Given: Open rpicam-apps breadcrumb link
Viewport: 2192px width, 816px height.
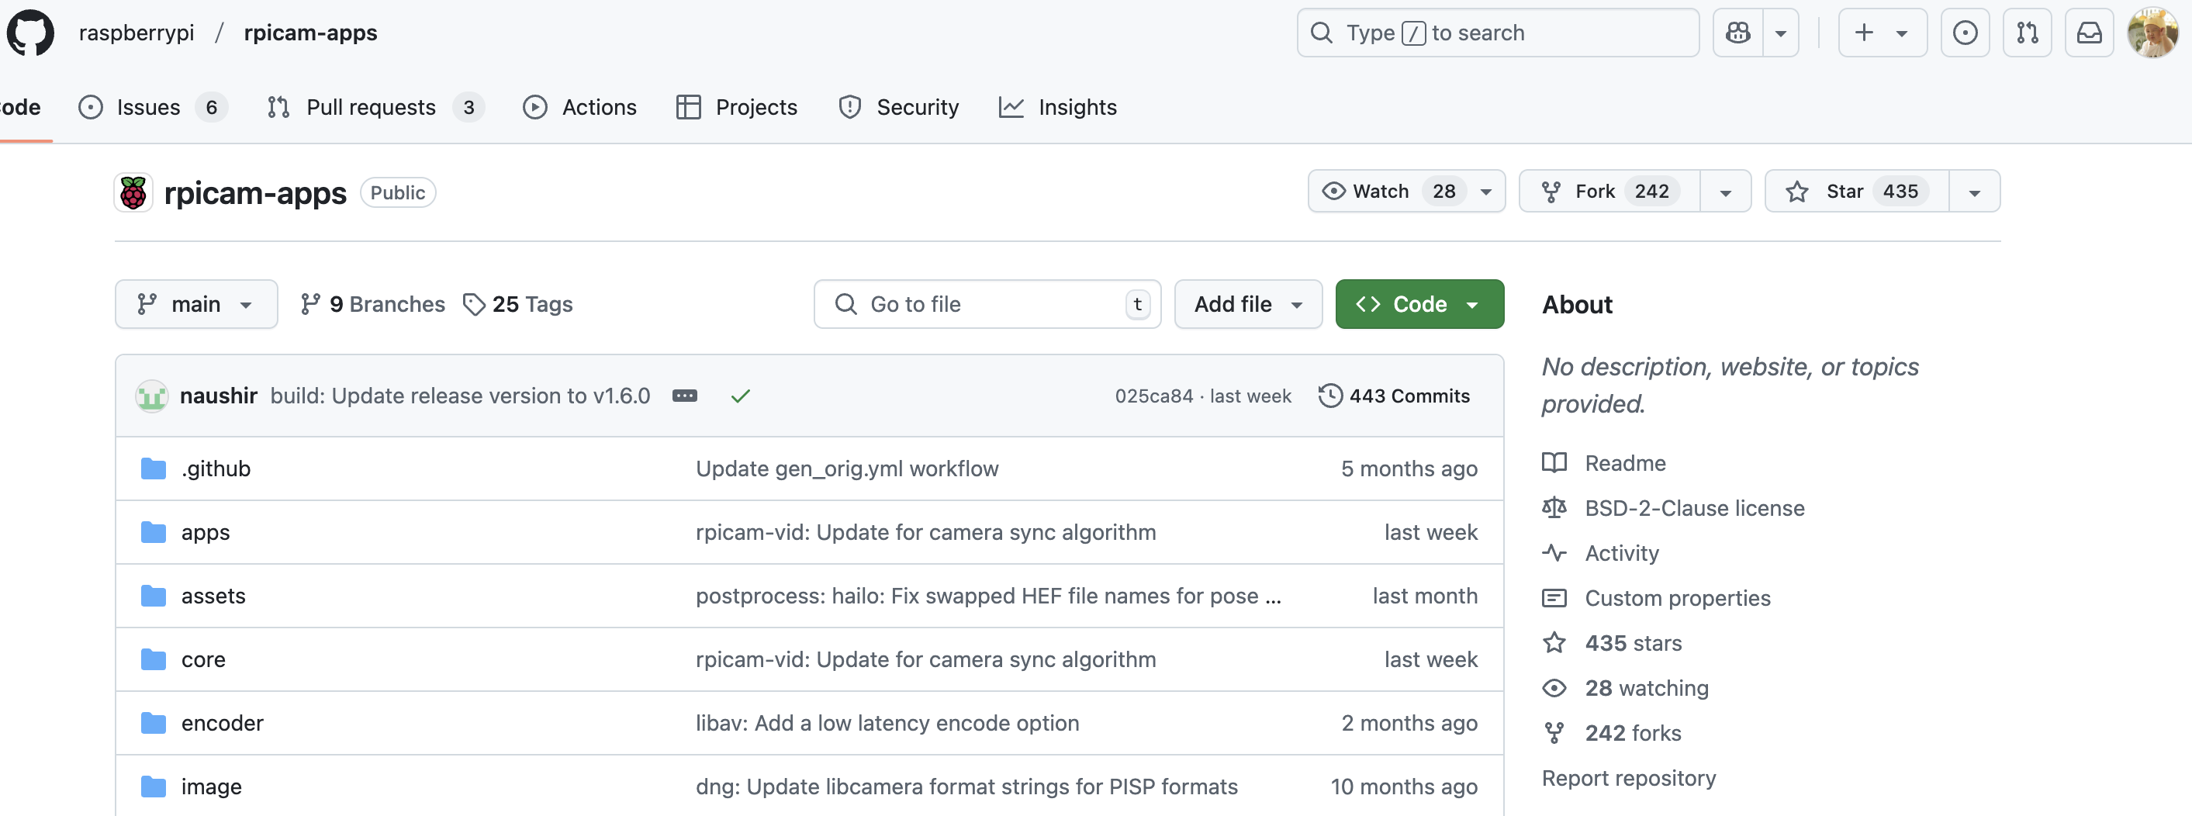Looking at the screenshot, I should click(x=310, y=33).
